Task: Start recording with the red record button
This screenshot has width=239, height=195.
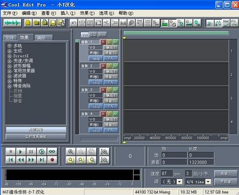Action: (x=52, y=160)
